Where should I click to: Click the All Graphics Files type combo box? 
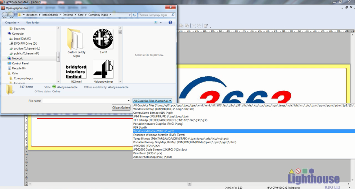[153, 101]
